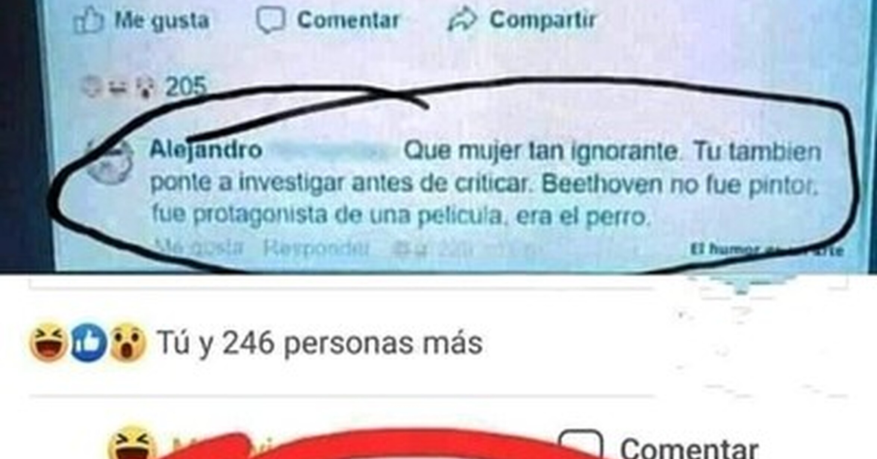This screenshot has height=459, width=877.
Task: Click the top Comentar label
Action: pyautogui.click(x=348, y=20)
